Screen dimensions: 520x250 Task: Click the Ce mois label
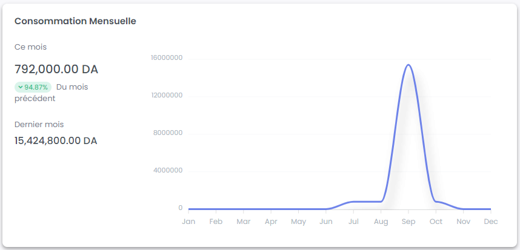(x=30, y=47)
